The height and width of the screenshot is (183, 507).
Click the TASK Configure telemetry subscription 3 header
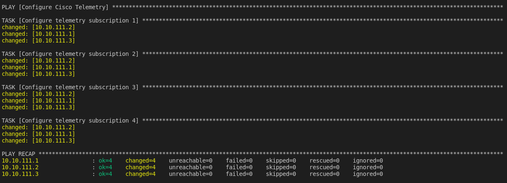tap(70, 87)
